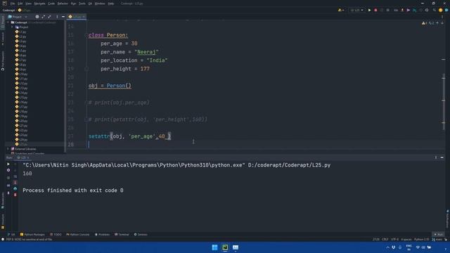Open the Code menu
This screenshot has width=450, height=253.
point(51,4)
